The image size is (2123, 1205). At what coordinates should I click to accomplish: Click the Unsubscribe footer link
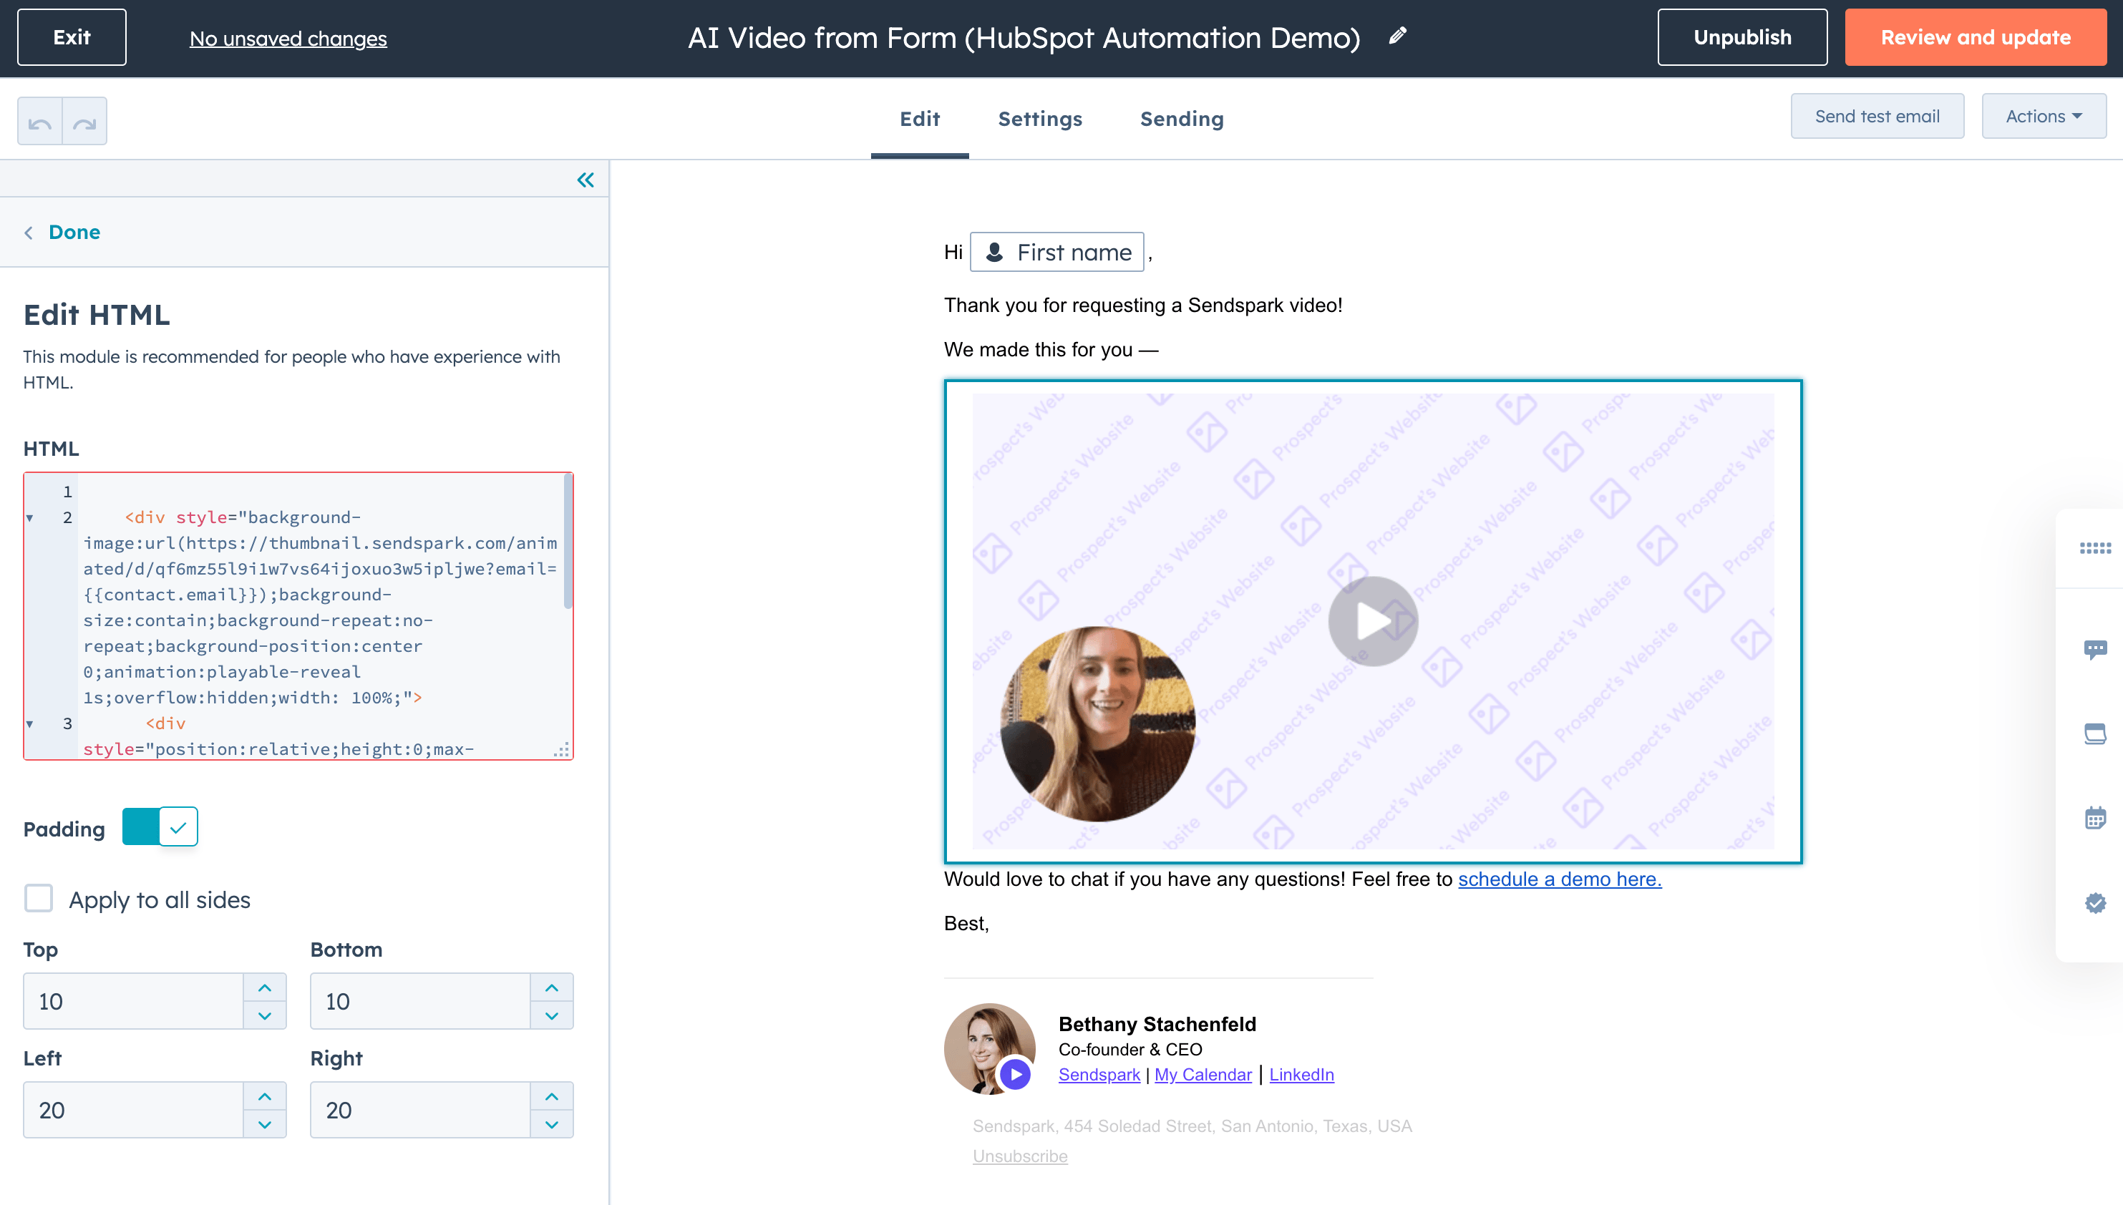1020,1156
